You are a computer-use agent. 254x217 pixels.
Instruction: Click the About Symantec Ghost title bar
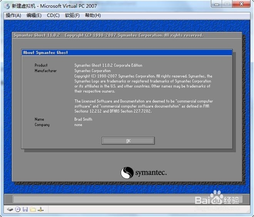[x=127, y=52]
